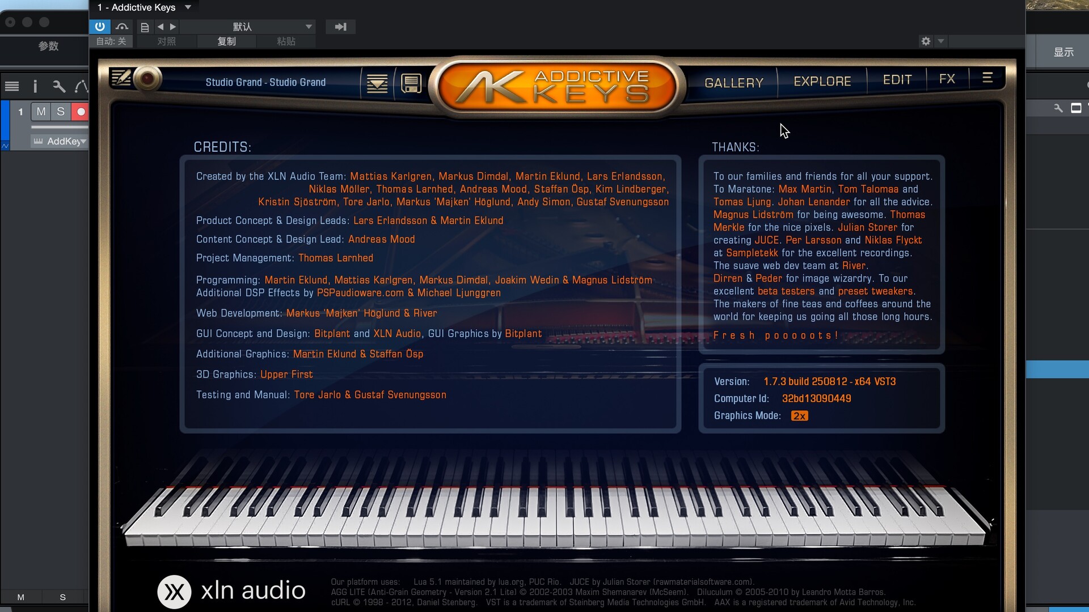The image size is (1089, 612).
Task: Click the 对照 compare button
Action: click(x=166, y=41)
